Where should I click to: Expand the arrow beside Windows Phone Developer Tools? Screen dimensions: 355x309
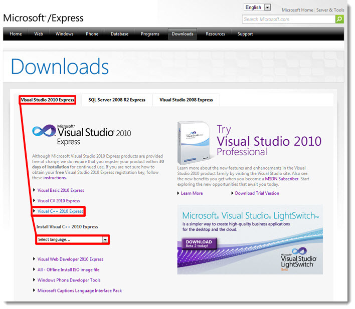34,279
